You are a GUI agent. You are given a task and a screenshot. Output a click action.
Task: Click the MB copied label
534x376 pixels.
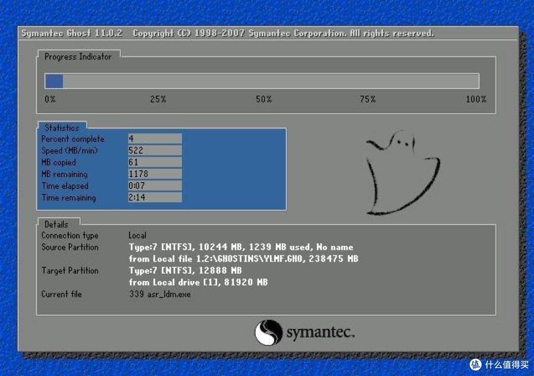58,163
